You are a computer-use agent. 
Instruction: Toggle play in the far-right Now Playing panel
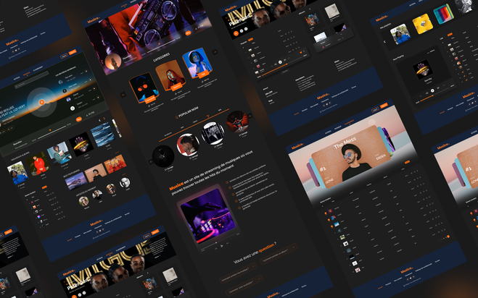click(x=432, y=90)
